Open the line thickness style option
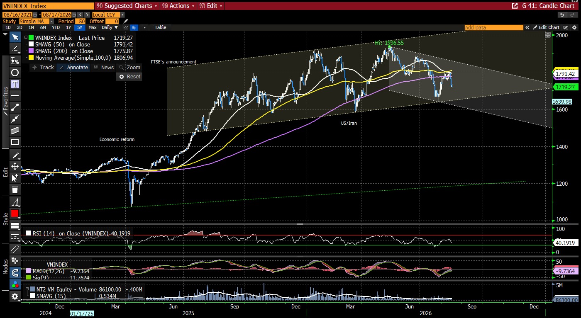The image size is (581, 318). coord(15,226)
